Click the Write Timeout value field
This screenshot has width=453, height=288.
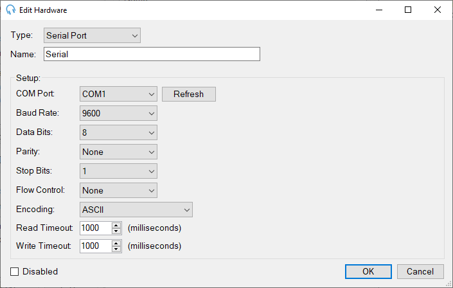pos(95,246)
